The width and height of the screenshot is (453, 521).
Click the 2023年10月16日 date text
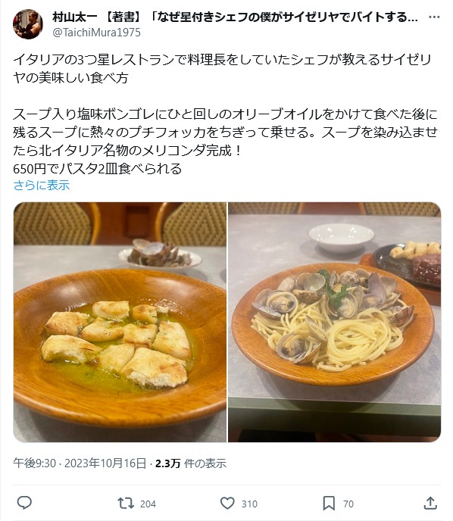(x=105, y=463)
